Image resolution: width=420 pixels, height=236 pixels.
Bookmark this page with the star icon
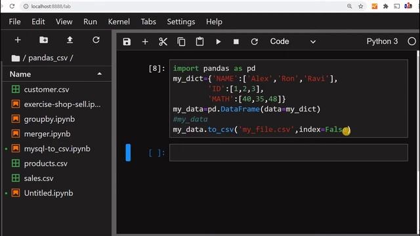pos(361,6)
